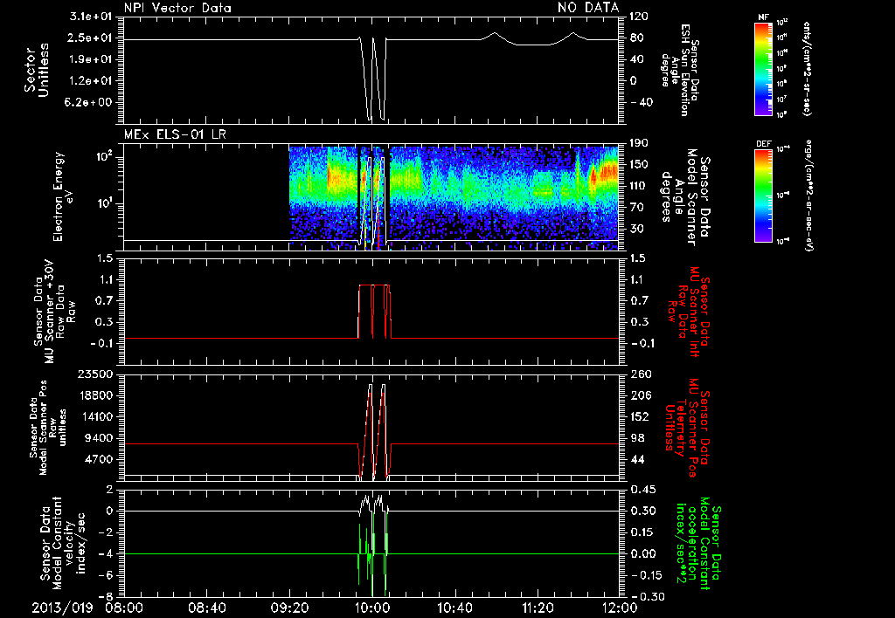Click the "NF" color bar heading
Image resolution: width=895 pixels, height=618 pixels.
(x=764, y=17)
